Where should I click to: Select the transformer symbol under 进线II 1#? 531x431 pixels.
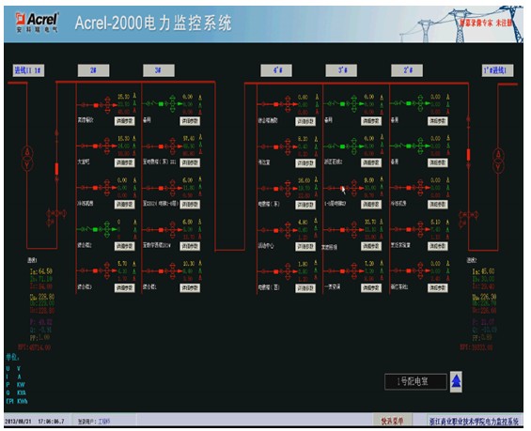[x=27, y=158]
